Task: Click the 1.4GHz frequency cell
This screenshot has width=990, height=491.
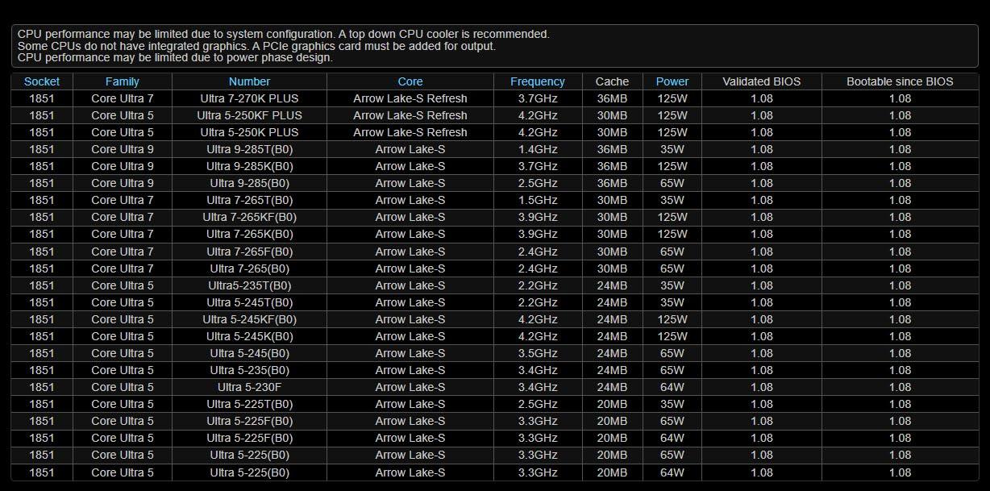Action: tap(537, 149)
